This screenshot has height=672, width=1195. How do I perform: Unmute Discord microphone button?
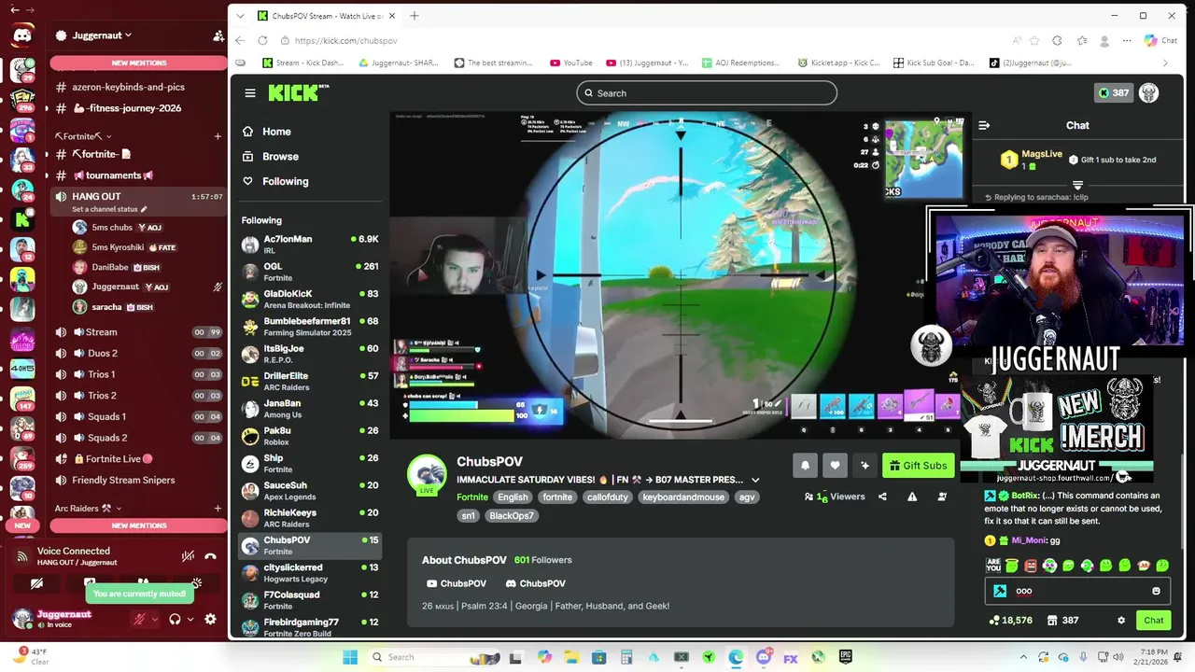coord(139,619)
